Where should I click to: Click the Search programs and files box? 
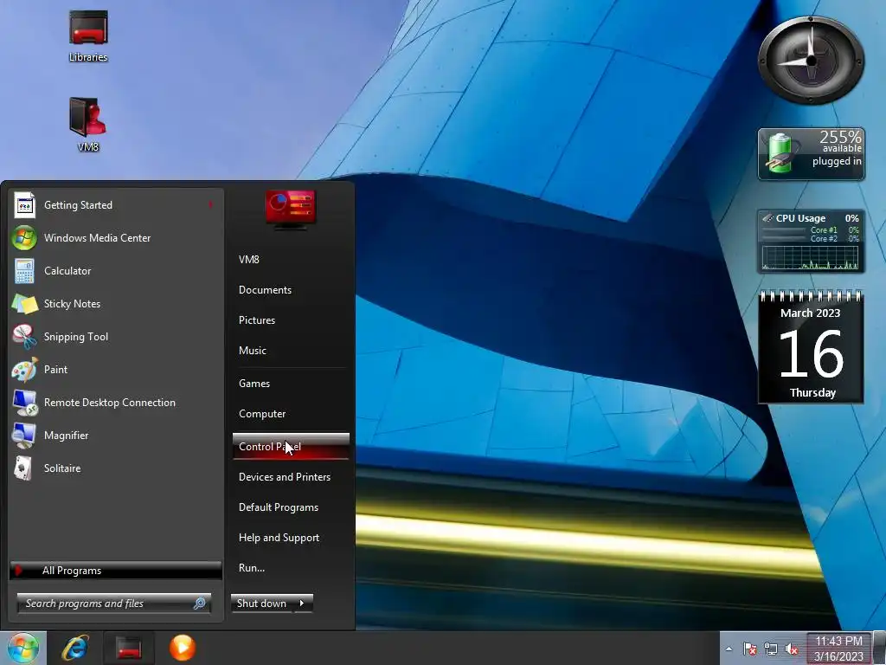pyautogui.click(x=114, y=604)
